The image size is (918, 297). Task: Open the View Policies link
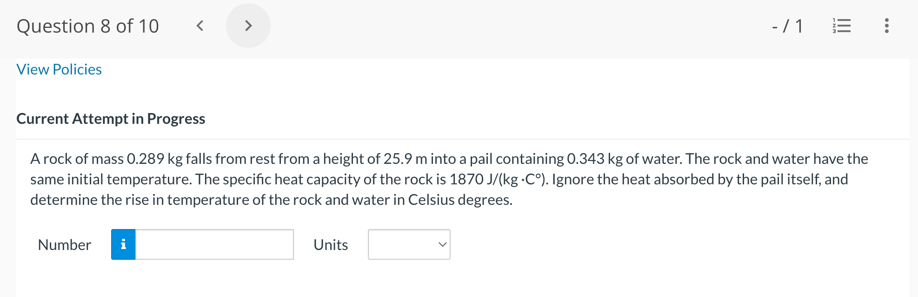coord(59,69)
